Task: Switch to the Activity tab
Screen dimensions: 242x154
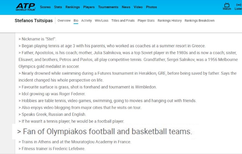Action: coord(87,21)
